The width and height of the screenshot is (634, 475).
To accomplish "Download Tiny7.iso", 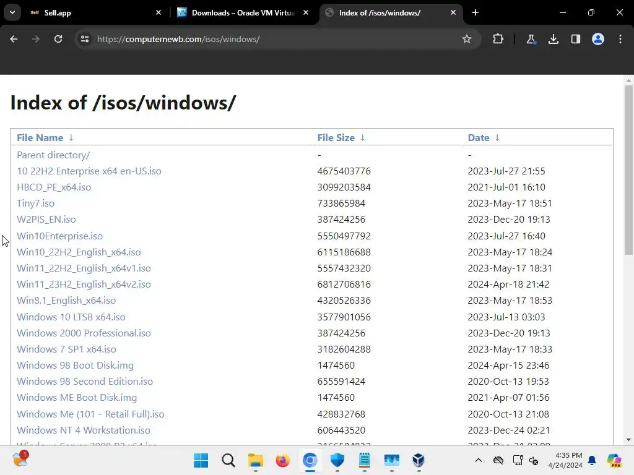I will pyautogui.click(x=35, y=203).
